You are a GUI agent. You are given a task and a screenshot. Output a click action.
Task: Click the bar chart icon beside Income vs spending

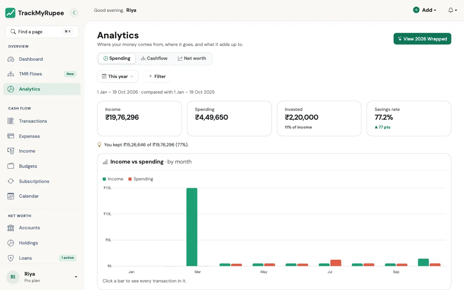coord(105,162)
